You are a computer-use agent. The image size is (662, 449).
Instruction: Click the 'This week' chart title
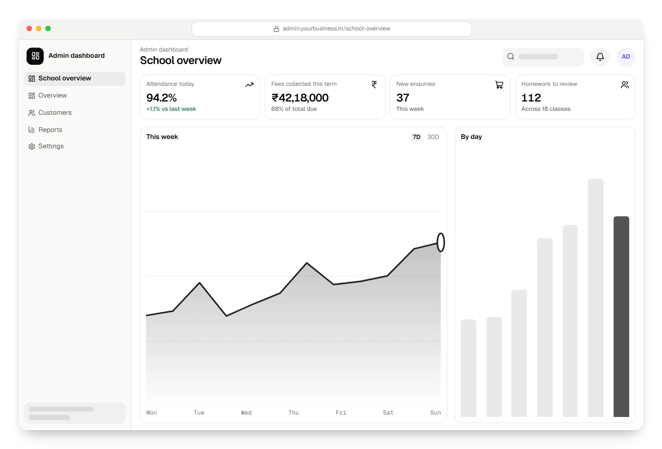pos(162,137)
